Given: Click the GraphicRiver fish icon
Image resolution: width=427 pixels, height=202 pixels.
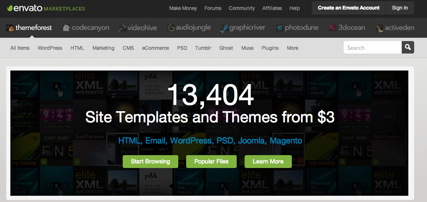Looking at the screenshot, I should [223, 29].
